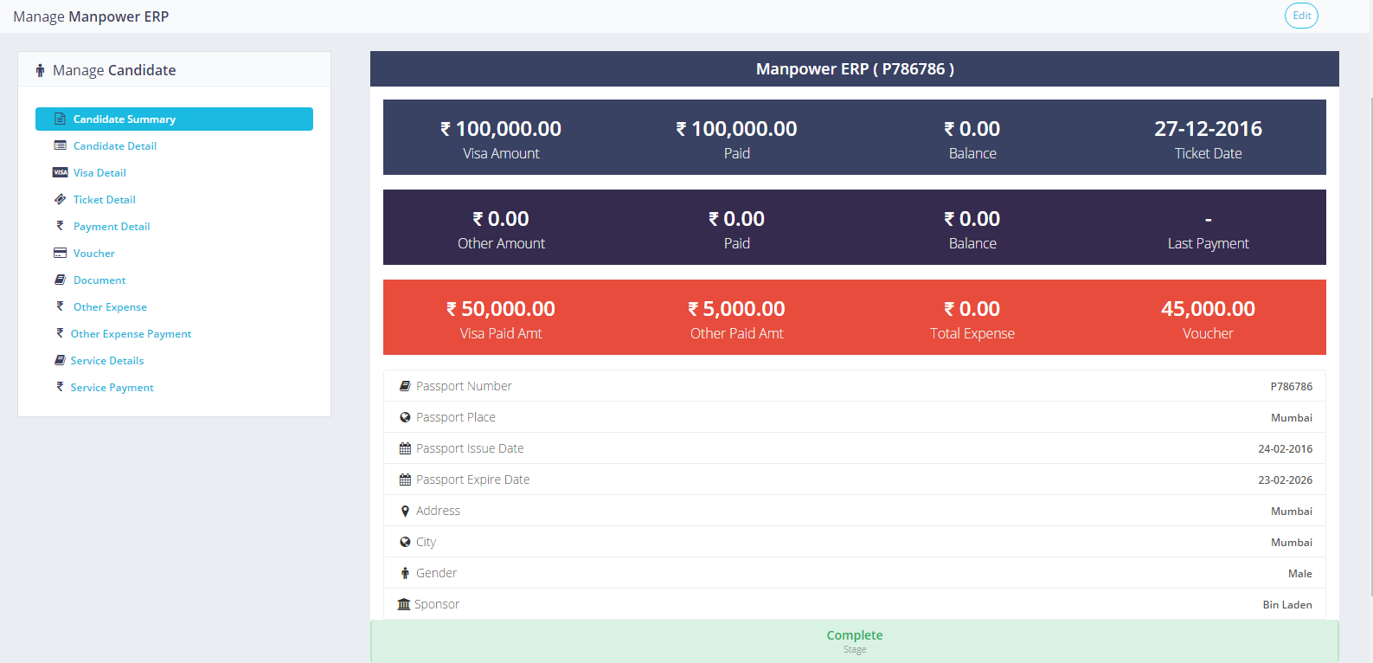This screenshot has width=1373, height=663.
Task: Open the Document link
Action: click(99, 280)
